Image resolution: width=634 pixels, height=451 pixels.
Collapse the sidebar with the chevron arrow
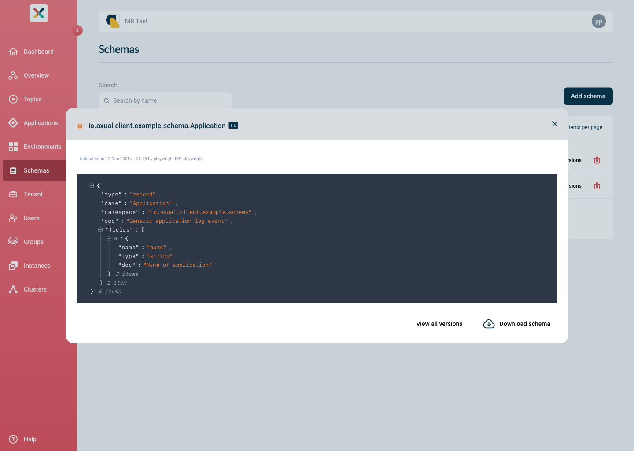(x=77, y=30)
